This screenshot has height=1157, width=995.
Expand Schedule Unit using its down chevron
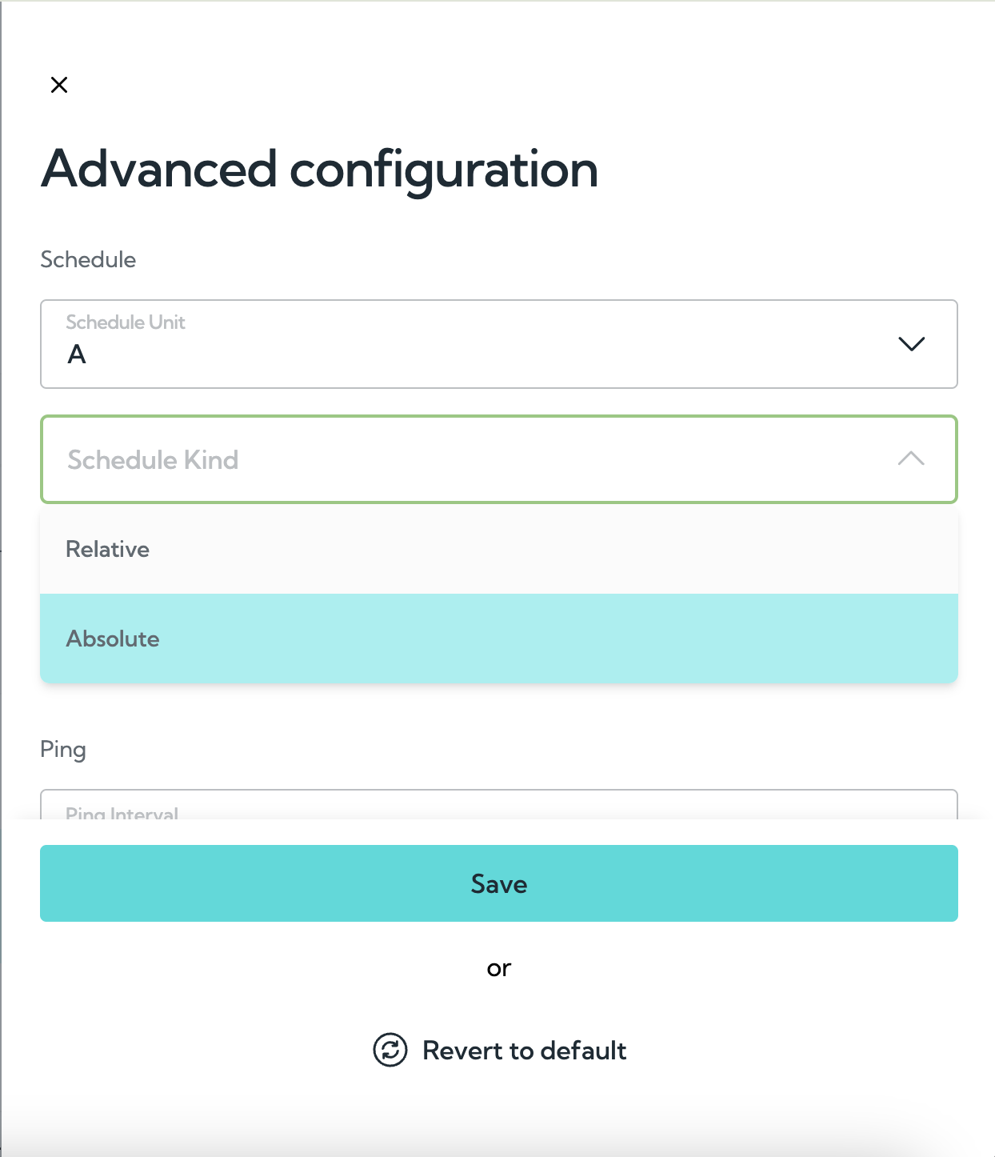(911, 344)
